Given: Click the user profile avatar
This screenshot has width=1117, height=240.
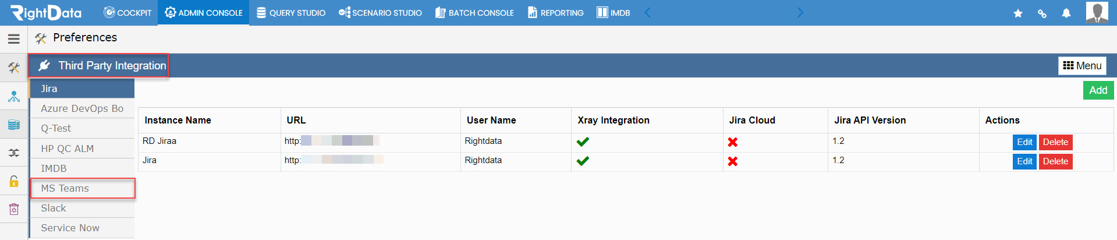Looking at the screenshot, I should (x=1097, y=12).
